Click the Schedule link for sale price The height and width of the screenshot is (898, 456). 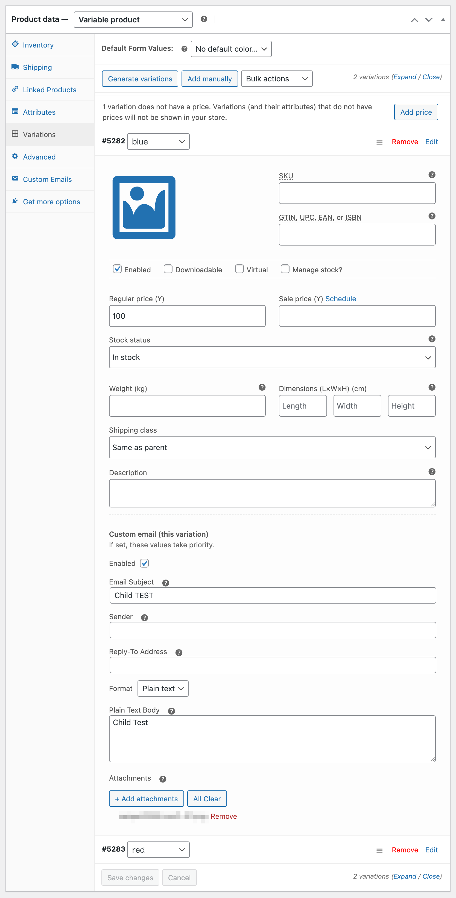(x=340, y=299)
